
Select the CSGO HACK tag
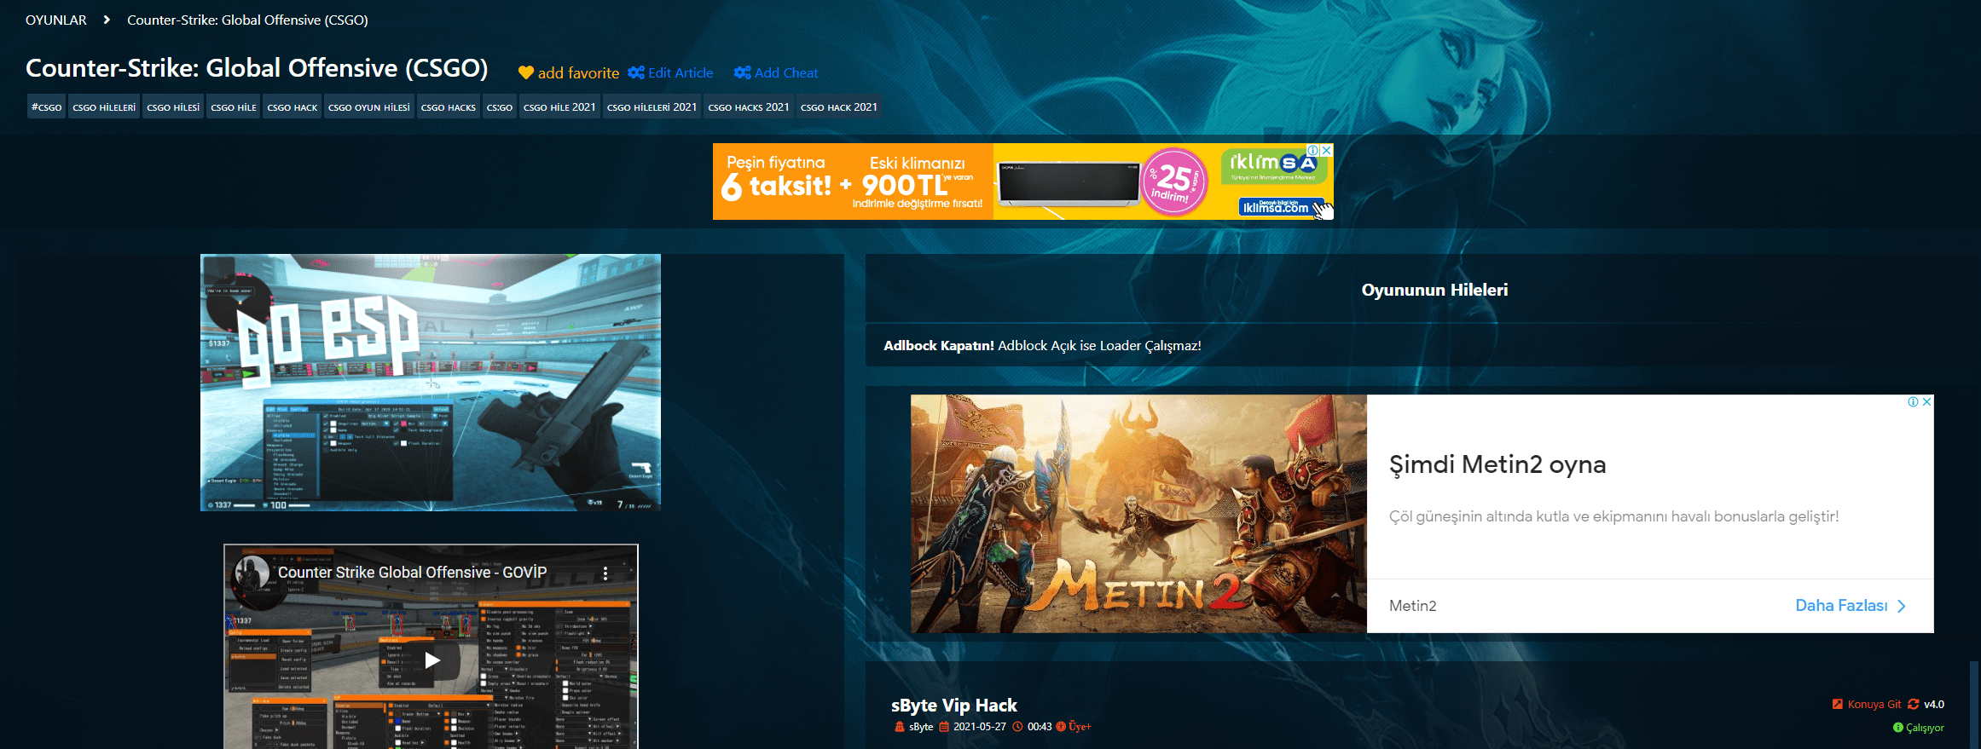[x=293, y=107]
